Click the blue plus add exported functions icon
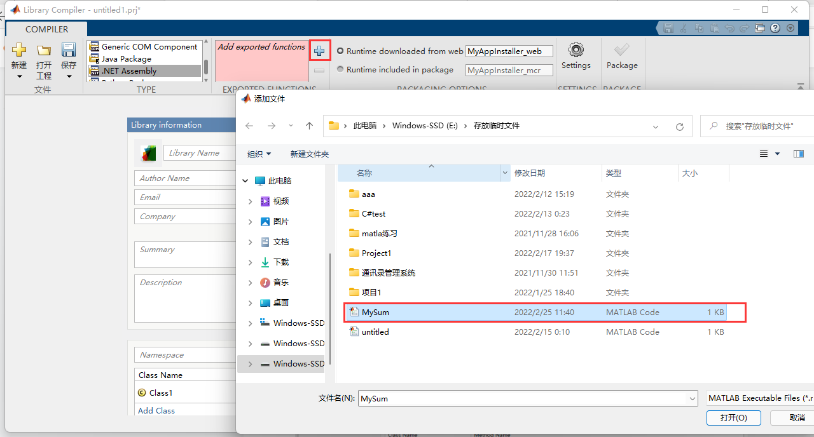This screenshot has width=814, height=437. click(x=319, y=51)
